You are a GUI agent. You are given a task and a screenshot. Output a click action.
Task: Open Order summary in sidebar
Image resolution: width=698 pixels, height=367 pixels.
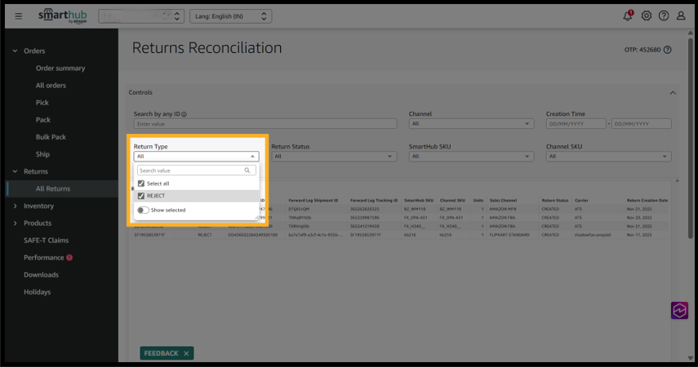[60, 69]
